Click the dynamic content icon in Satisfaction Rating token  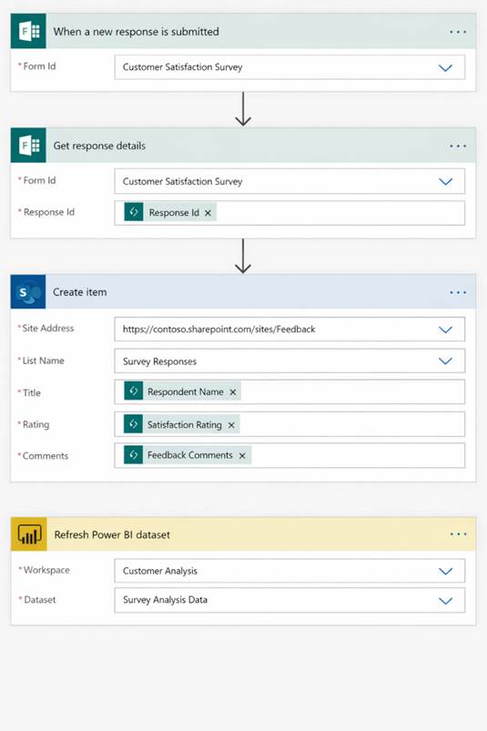click(x=133, y=424)
